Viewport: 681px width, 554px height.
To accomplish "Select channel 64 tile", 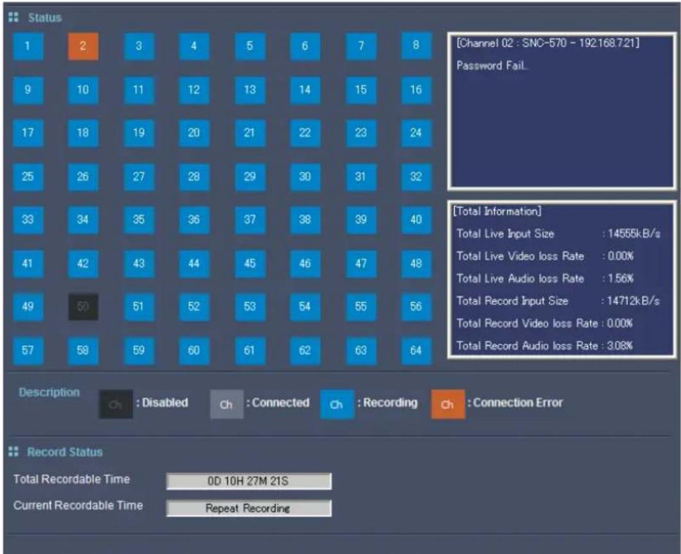I will [x=416, y=350].
